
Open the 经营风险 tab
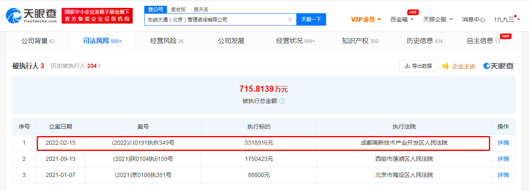pos(167,41)
